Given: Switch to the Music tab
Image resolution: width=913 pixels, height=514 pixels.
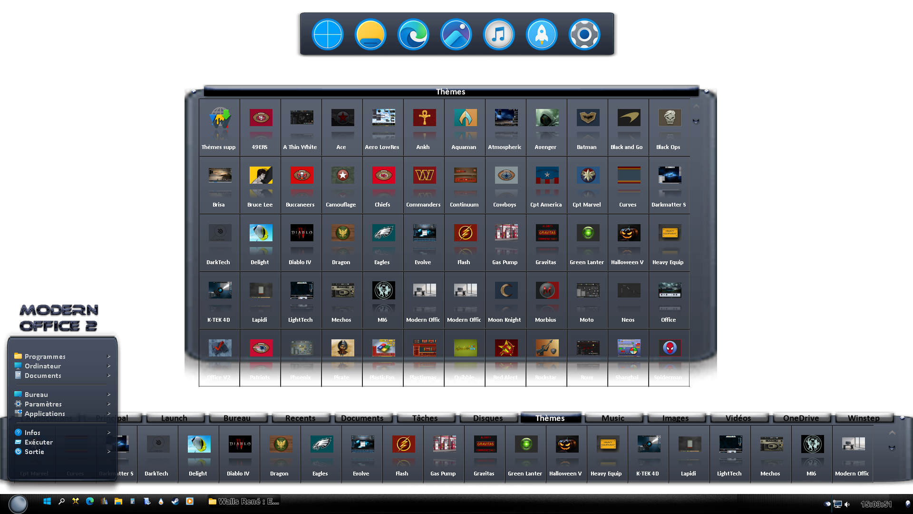Looking at the screenshot, I should coord(612,418).
